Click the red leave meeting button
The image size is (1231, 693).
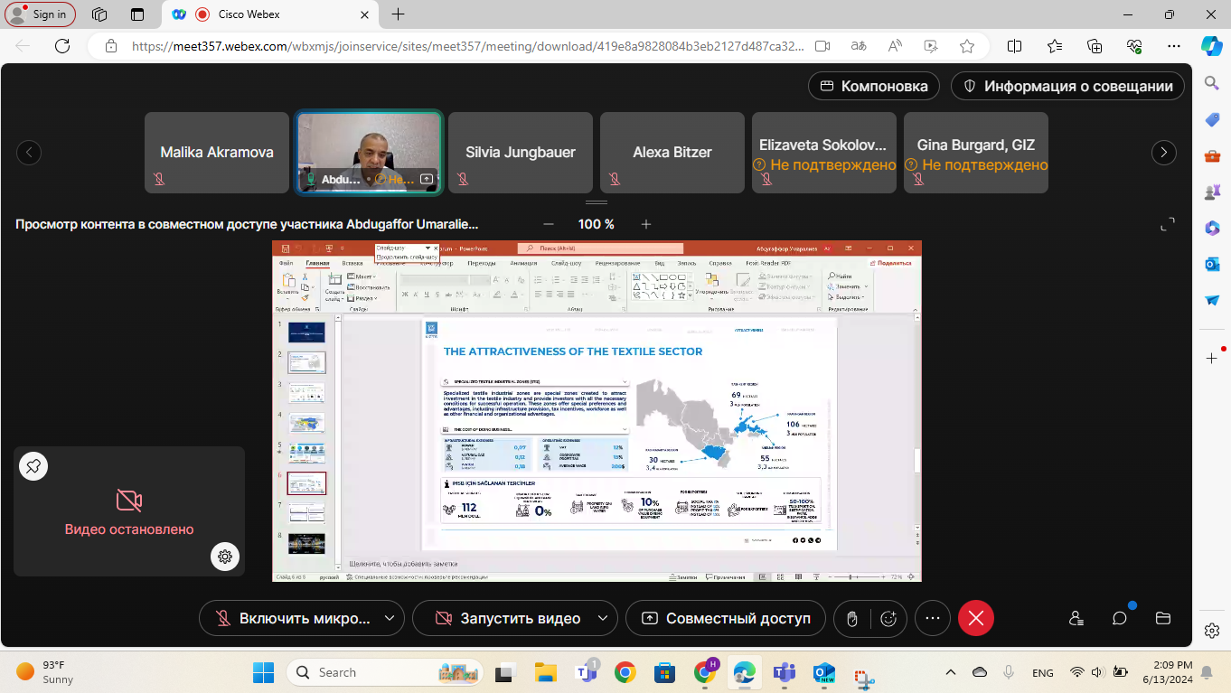(x=976, y=618)
